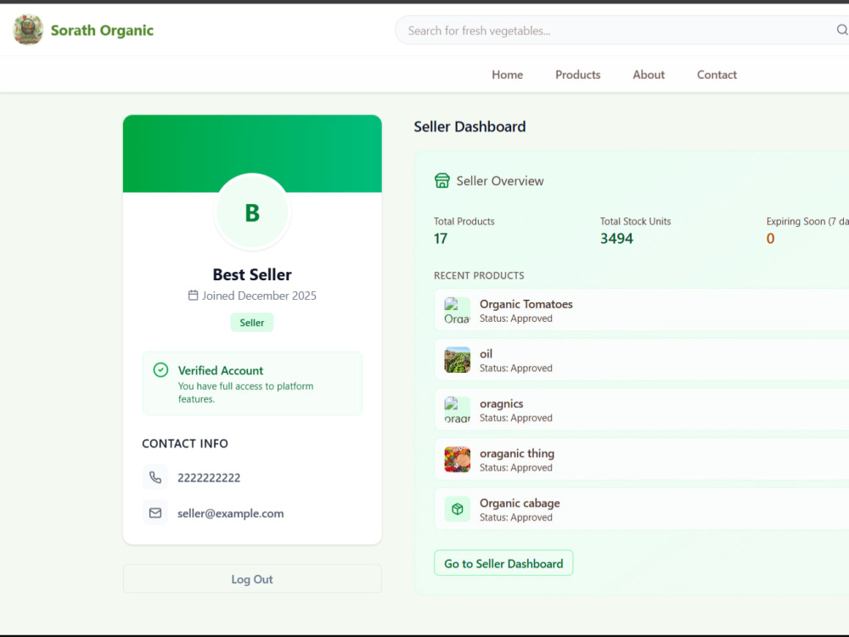Open the oraganic thing product thumbnail
Image resolution: width=849 pixels, height=637 pixels.
click(458, 459)
